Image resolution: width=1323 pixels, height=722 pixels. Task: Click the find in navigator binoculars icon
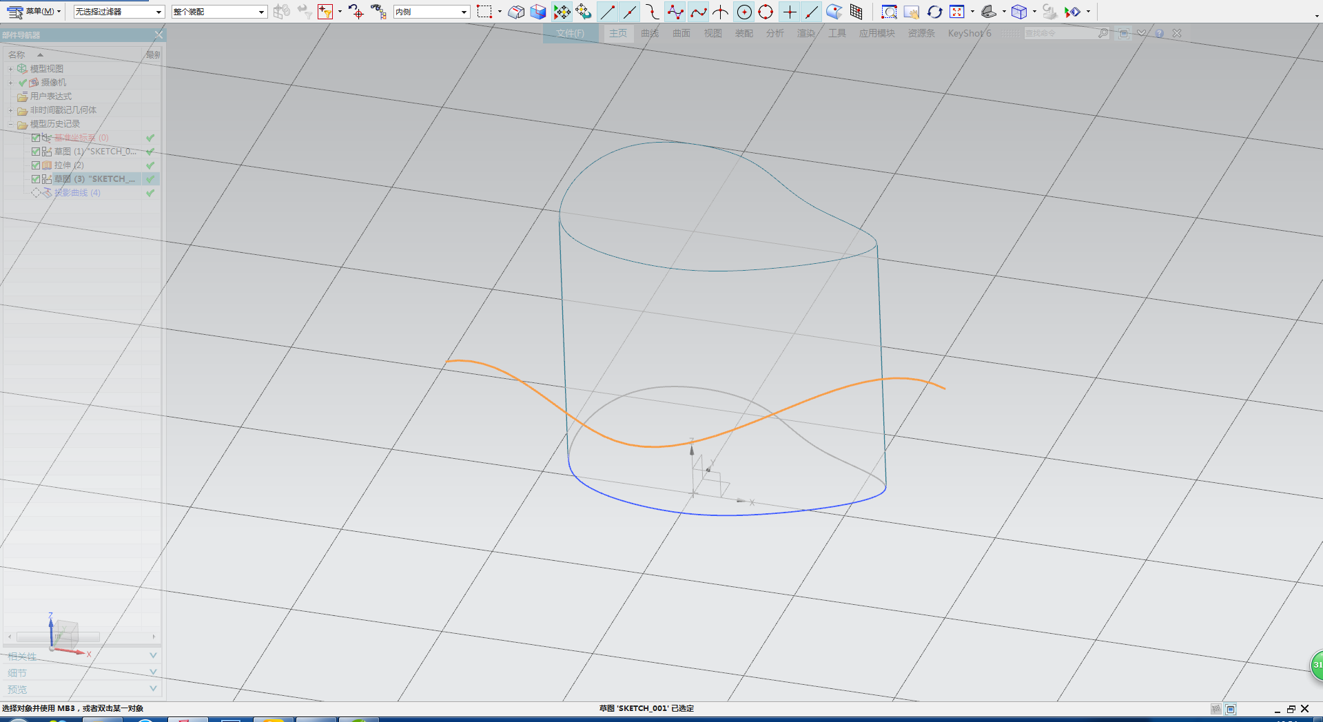(x=378, y=12)
